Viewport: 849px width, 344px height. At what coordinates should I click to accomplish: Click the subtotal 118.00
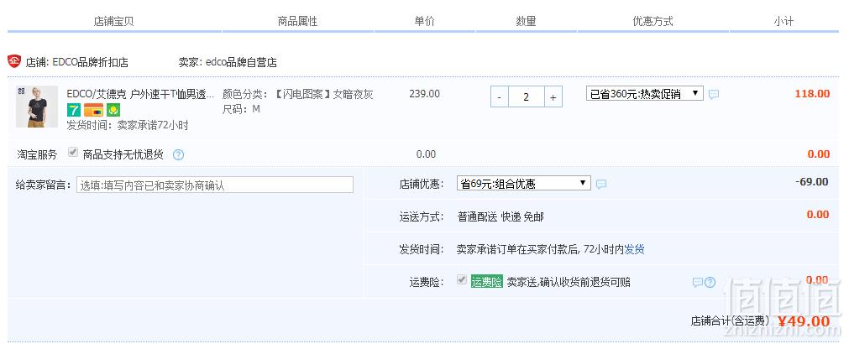tap(812, 94)
